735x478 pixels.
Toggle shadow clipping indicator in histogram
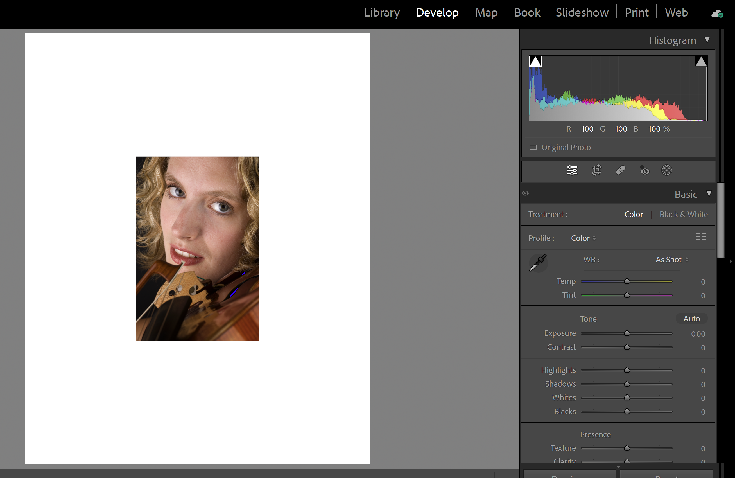535,61
